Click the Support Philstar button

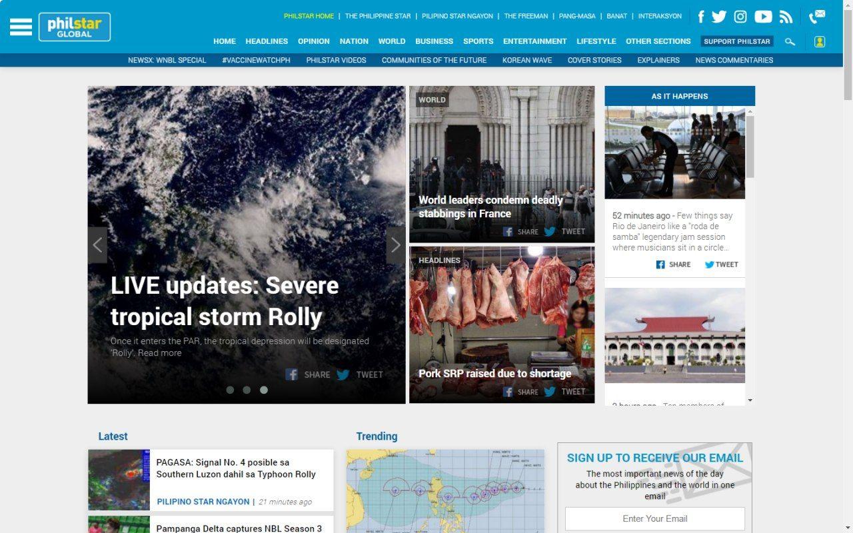[736, 41]
